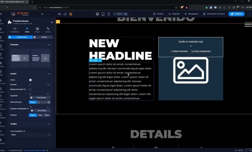The height and width of the screenshot is (152, 252).
Task: Enable the Margen horizontal checkbox
Action: pyautogui.click(x=30, y=89)
